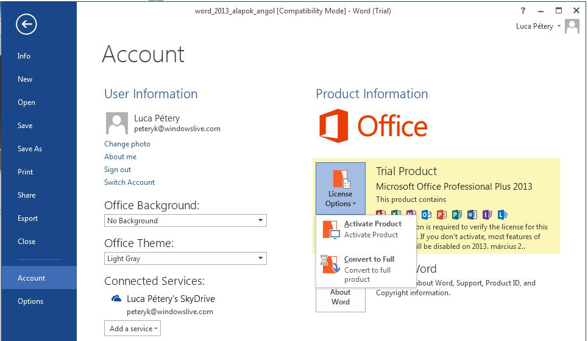The width and height of the screenshot is (588, 341).
Task: Click the Luca Pétery's SkyDrive entry
Action: (x=171, y=299)
